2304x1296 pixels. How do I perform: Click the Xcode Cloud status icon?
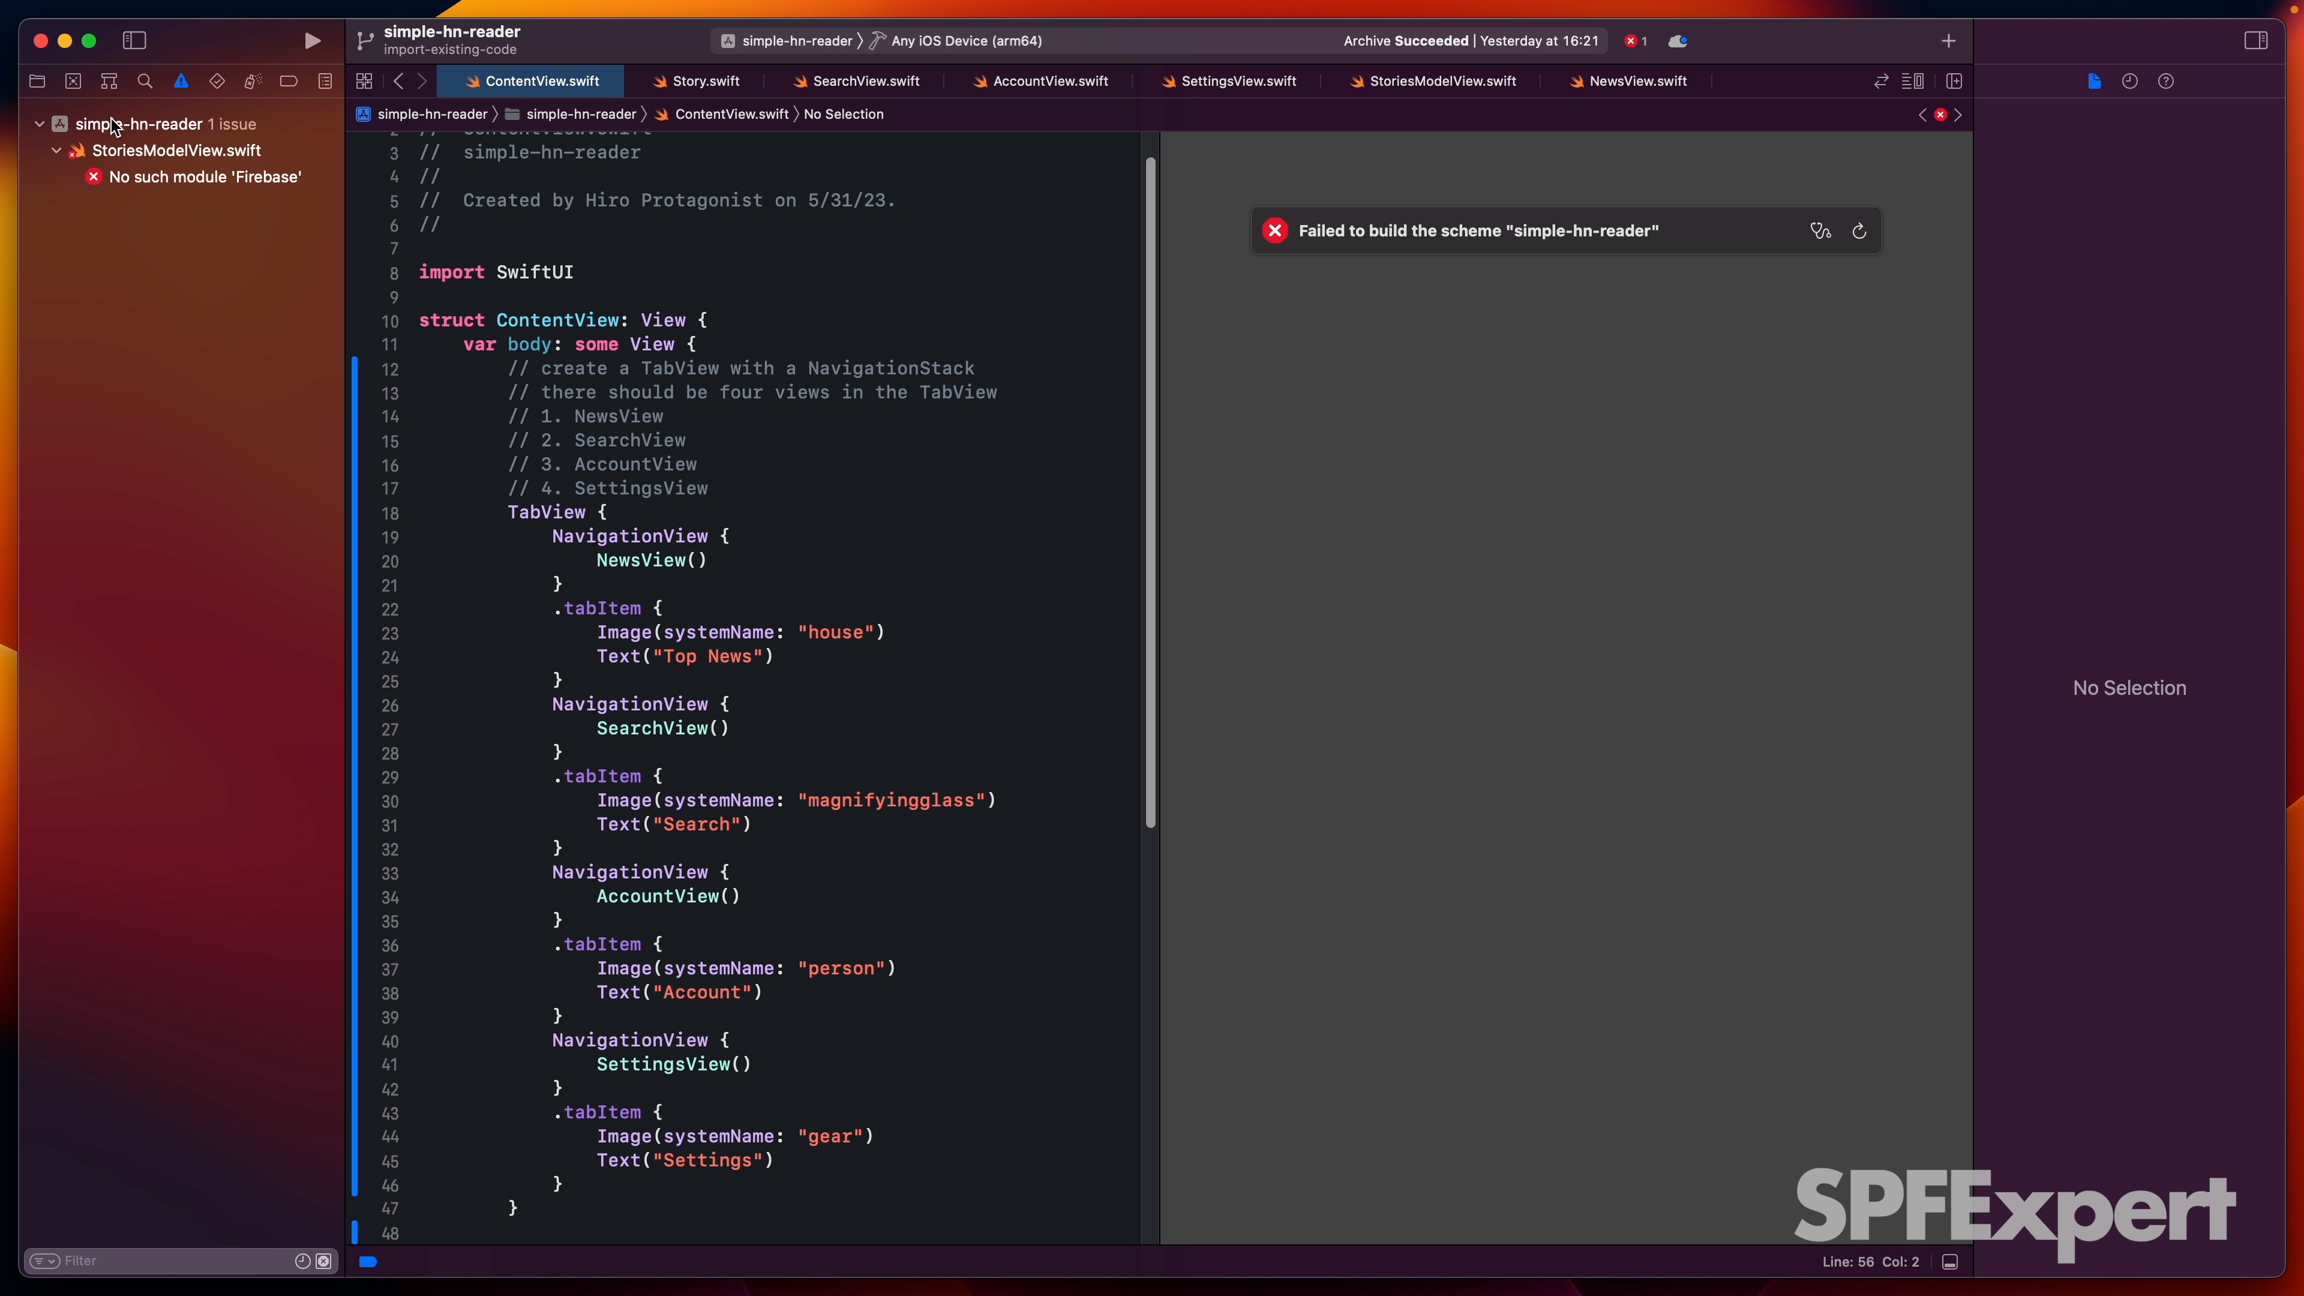click(x=1678, y=41)
